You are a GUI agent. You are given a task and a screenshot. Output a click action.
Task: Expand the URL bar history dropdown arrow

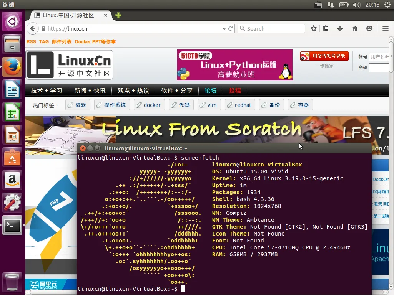point(224,29)
